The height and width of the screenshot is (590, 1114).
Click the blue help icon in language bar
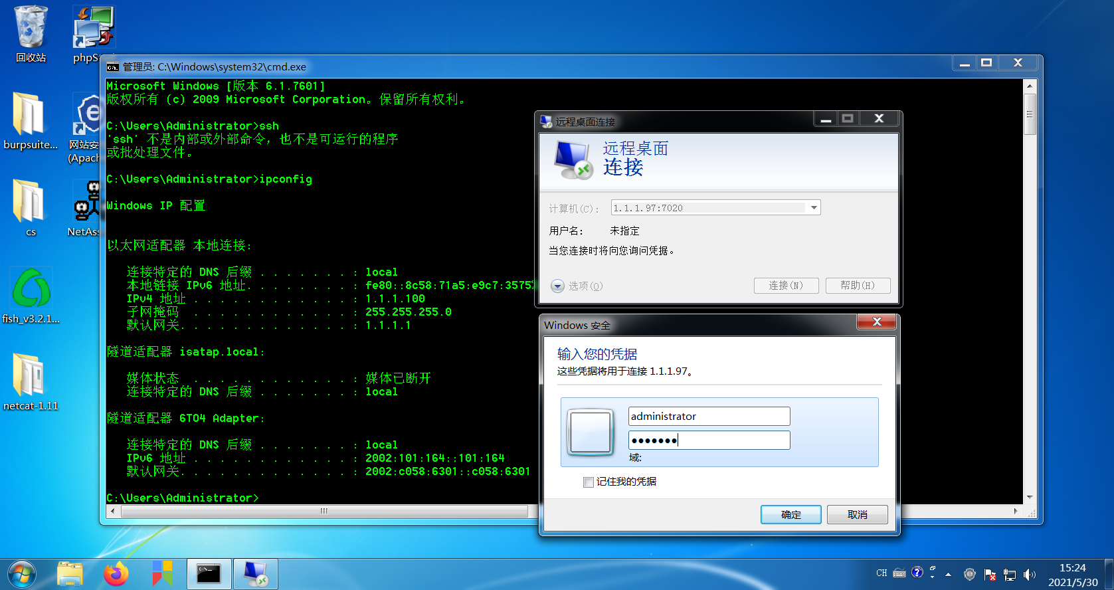(x=917, y=573)
